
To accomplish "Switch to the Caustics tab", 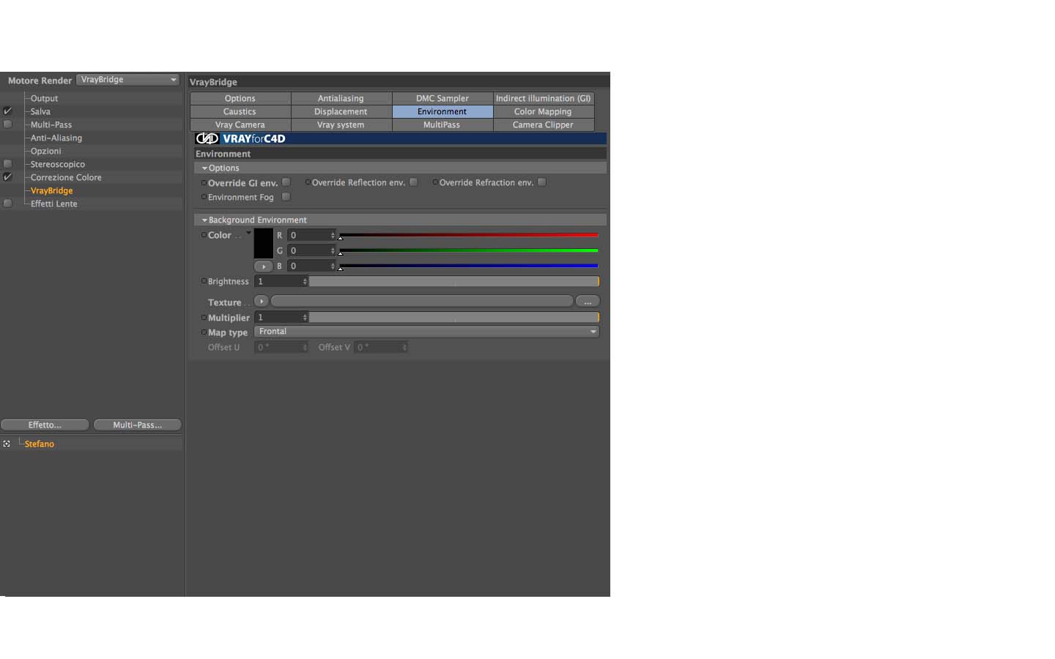I will (x=240, y=111).
